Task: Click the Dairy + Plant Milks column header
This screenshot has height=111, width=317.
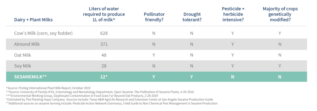Action: pyautogui.click(x=33, y=20)
